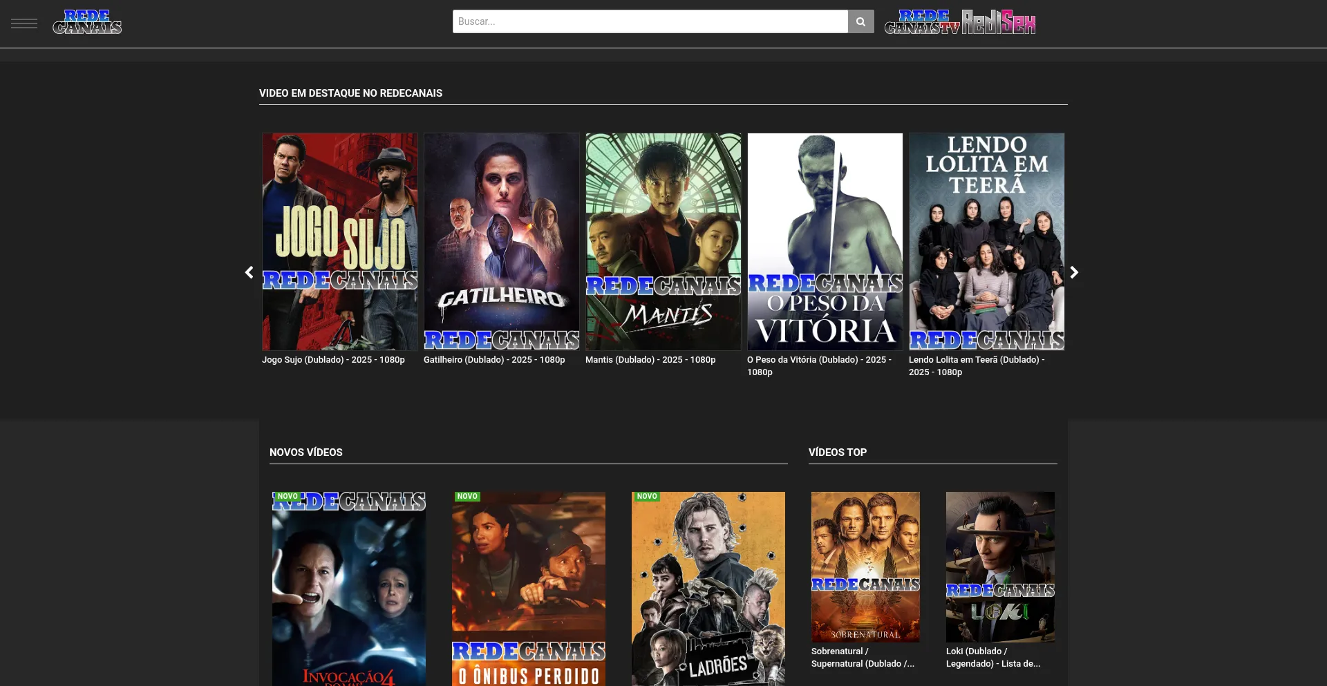Open O Peso da Vitória poster
Screen dimensions: 1327x686
point(825,241)
